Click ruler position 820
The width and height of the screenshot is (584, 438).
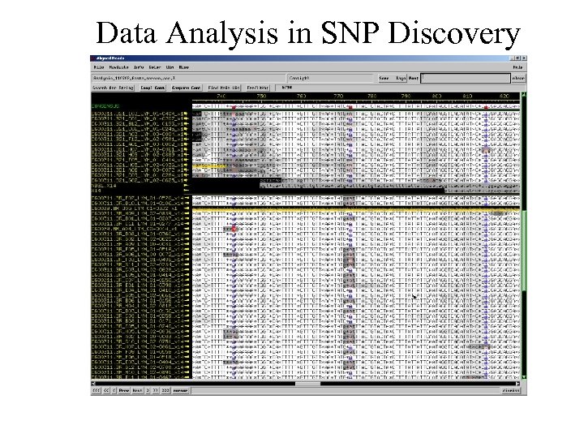pyautogui.click(x=504, y=96)
